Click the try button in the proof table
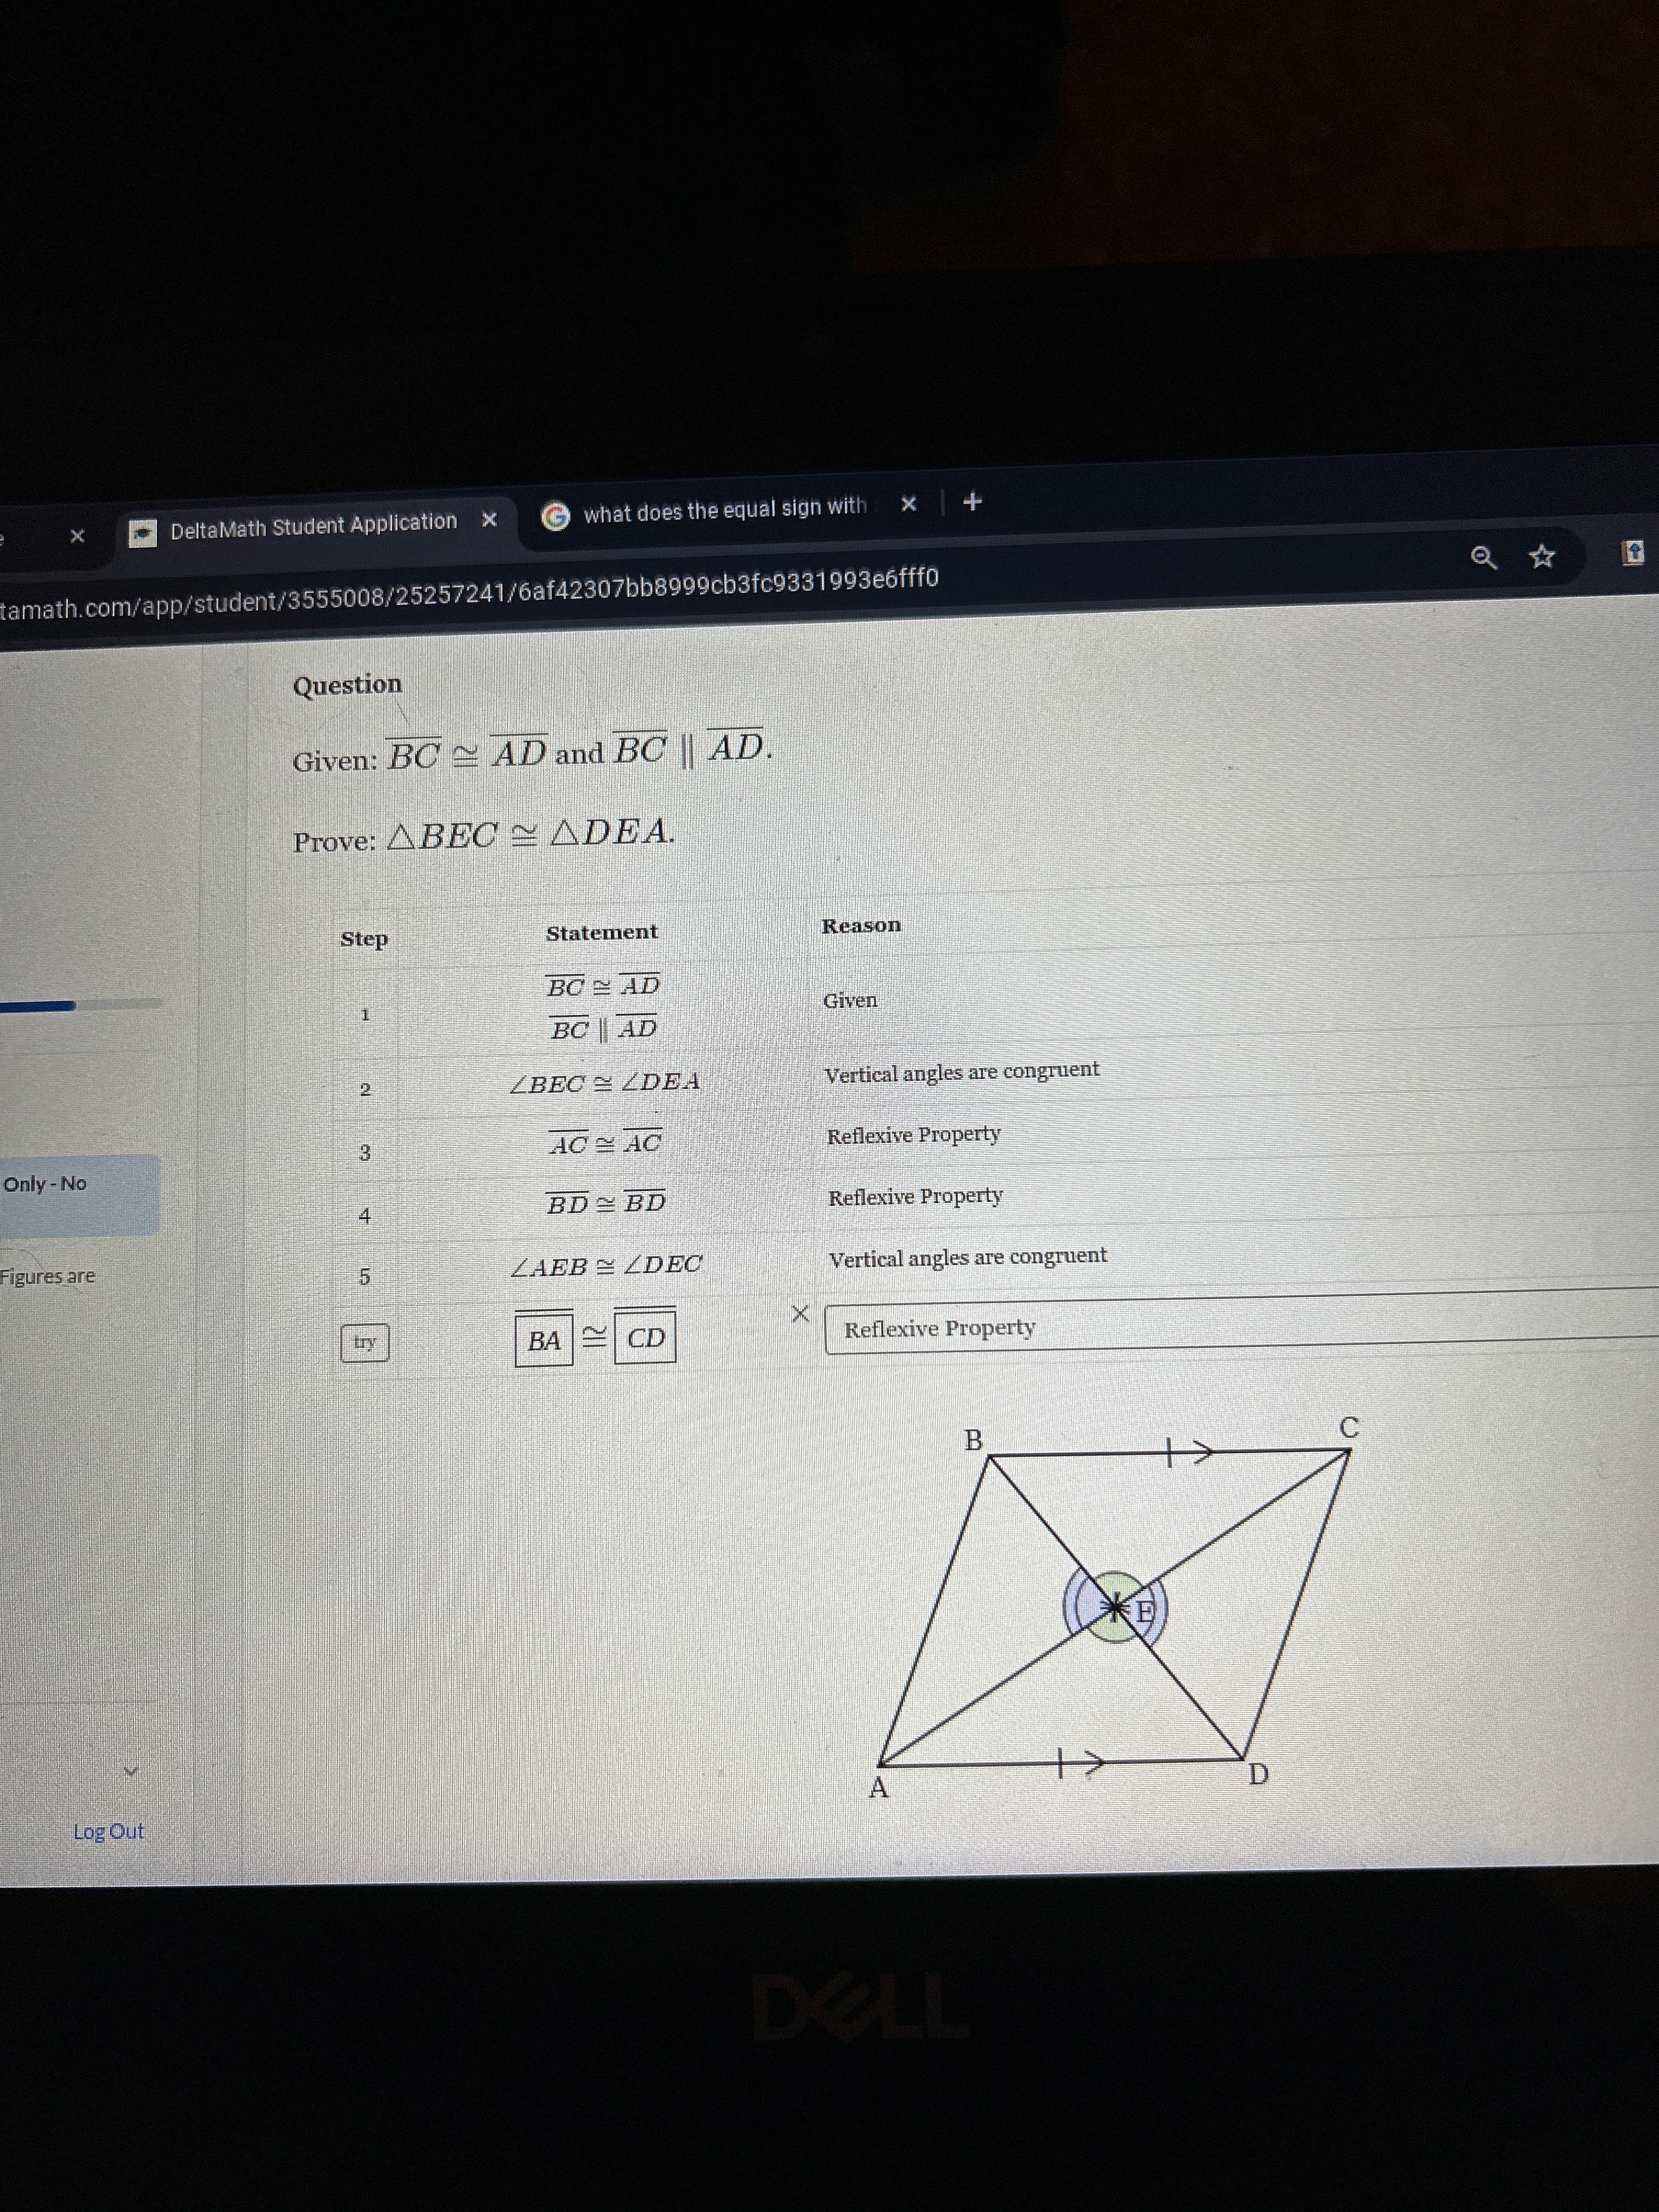 coord(365,1342)
